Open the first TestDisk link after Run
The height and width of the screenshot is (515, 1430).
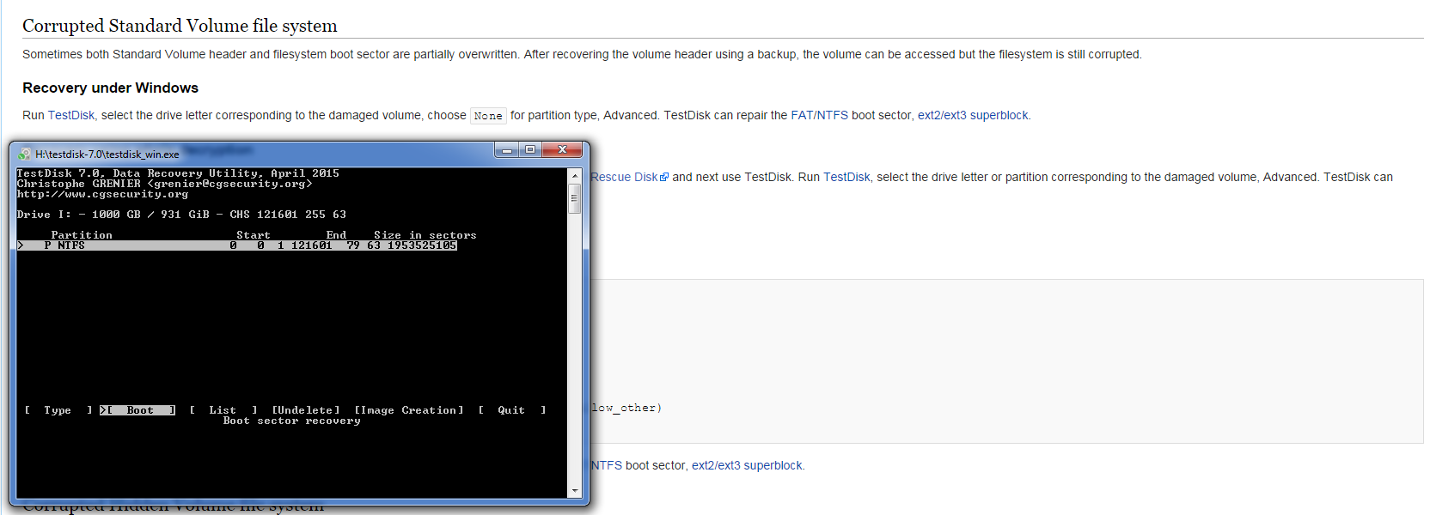(x=71, y=115)
